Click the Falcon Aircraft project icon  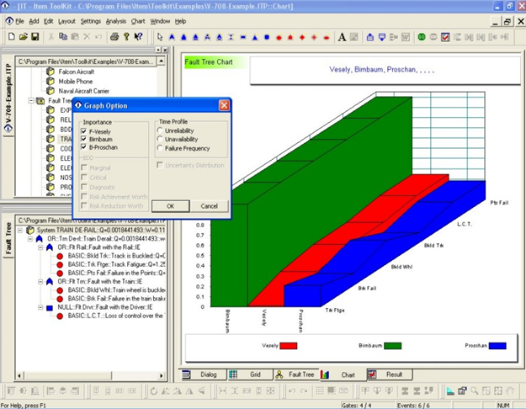tap(50, 72)
